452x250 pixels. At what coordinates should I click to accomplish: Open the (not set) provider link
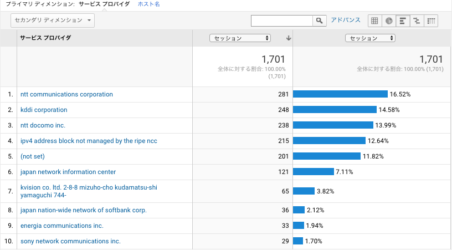pyautogui.click(x=33, y=156)
